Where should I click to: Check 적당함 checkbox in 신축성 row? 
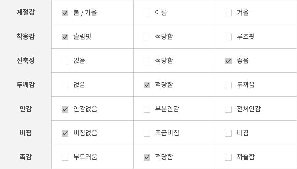coord(147,61)
